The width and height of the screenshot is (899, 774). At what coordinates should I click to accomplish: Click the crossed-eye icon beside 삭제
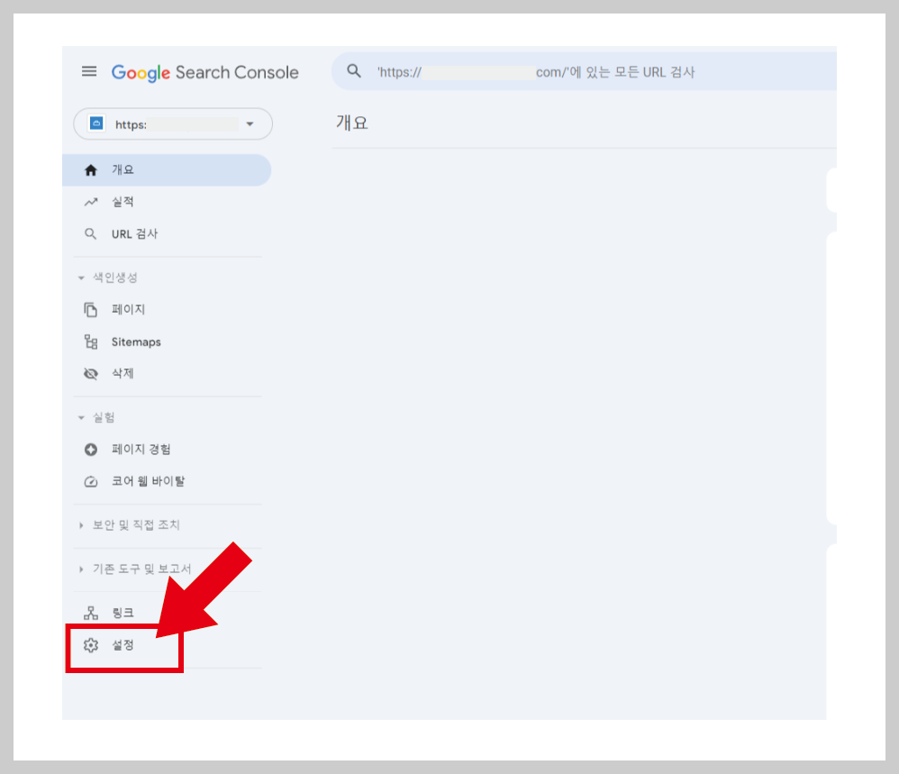click(x=91, y=374)
